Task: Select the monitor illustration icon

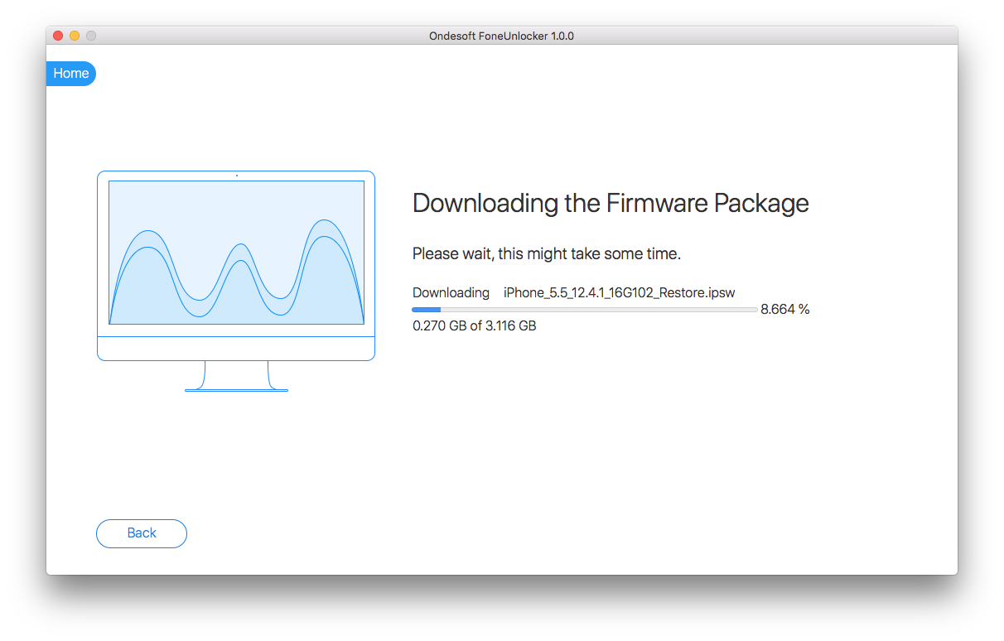Action: click(x=236, y=282)
